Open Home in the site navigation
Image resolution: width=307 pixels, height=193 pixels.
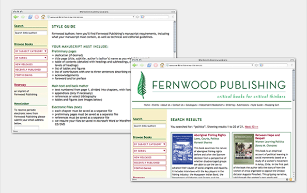(147, 105)
